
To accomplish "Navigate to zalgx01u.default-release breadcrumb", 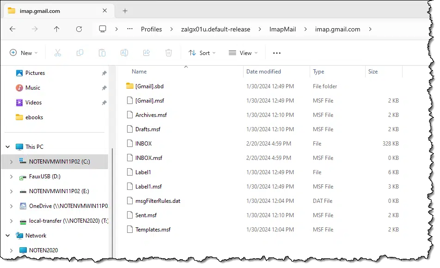I will [x=215, y=29].
